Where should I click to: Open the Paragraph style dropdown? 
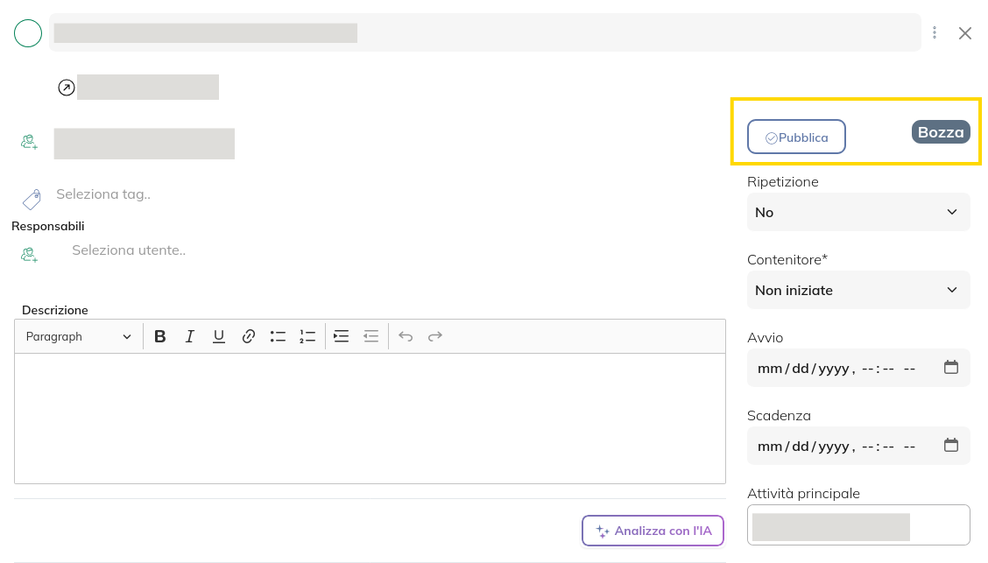tap(78, 336)
